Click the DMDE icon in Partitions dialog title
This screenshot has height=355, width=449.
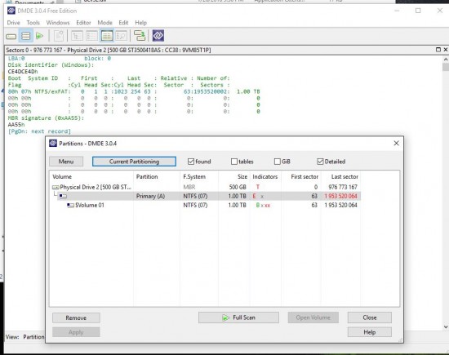pyautogui.click(x=53, y=143)
